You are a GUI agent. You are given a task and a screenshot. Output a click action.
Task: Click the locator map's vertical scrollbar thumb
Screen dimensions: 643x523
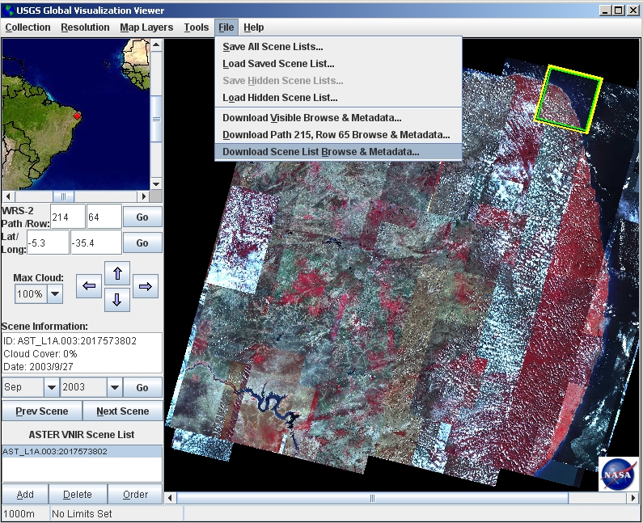(x=156, y=119)
